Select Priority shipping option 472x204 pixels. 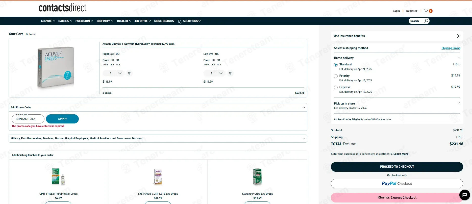[x=336, y=76]
